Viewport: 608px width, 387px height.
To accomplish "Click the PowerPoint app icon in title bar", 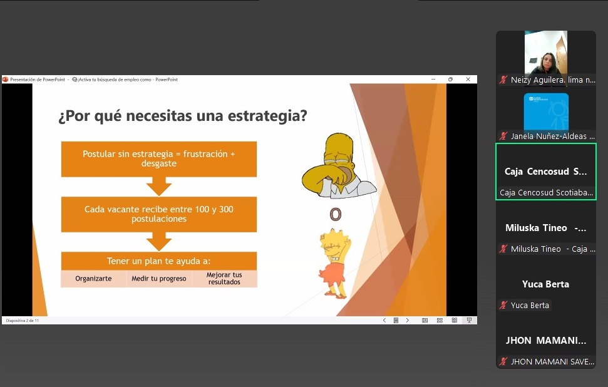I will [6, 80].
